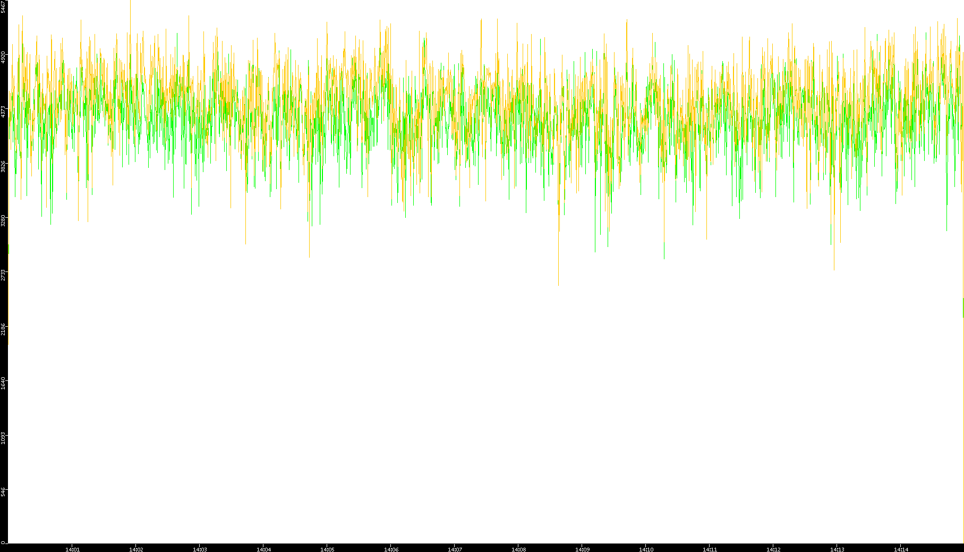
Task: Click the 546 y-axis label
Action: (3, 492)
